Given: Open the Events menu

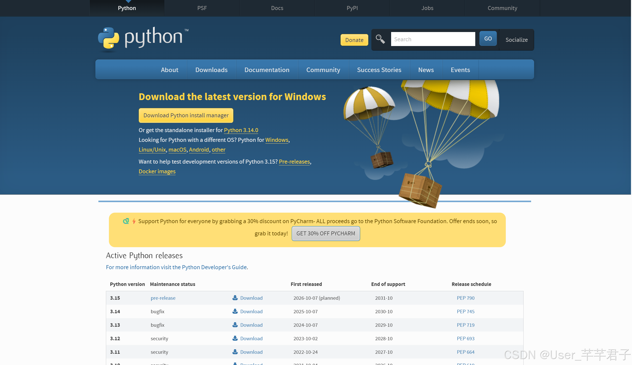Looking at the screenshot, I should (x=460, y=70).
